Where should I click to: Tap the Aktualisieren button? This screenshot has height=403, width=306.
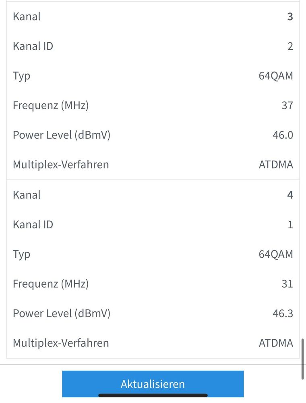click(153, 384)
